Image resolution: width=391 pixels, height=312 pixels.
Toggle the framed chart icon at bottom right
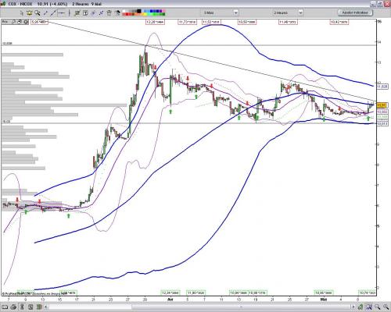[369, 307]
